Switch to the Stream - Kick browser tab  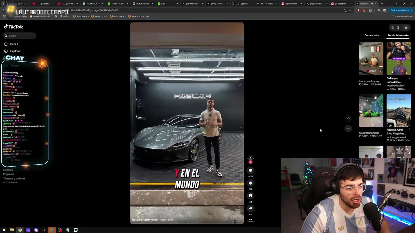pos(117,4)
